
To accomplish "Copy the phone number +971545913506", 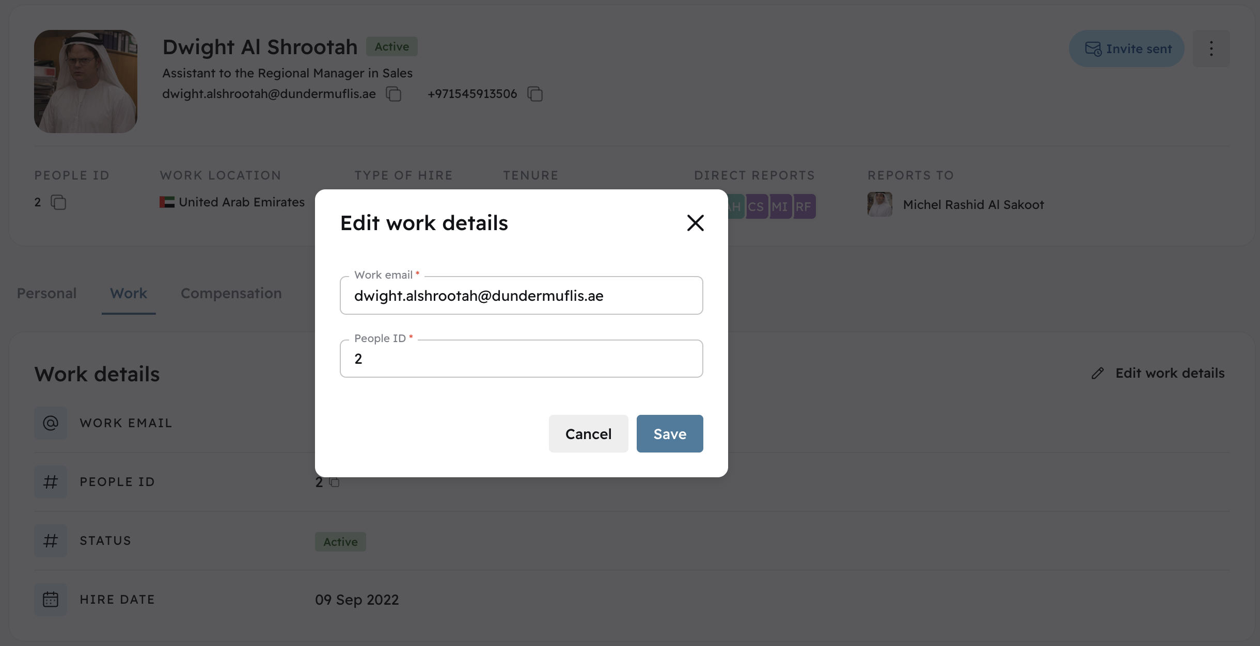I will pos(534,94).
